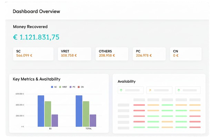Click the blue SC bar in ES group
Screen dimensions: 211x140
click(41, 111)
